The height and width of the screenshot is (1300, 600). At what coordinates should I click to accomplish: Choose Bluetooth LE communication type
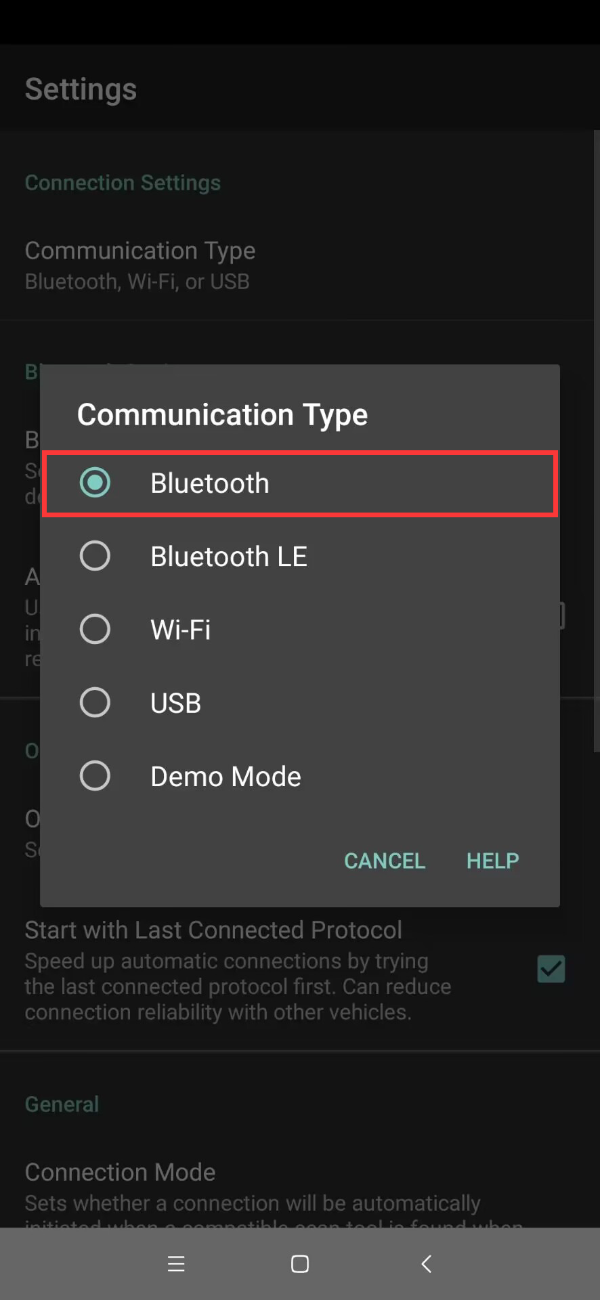click(x=95, y=556)
